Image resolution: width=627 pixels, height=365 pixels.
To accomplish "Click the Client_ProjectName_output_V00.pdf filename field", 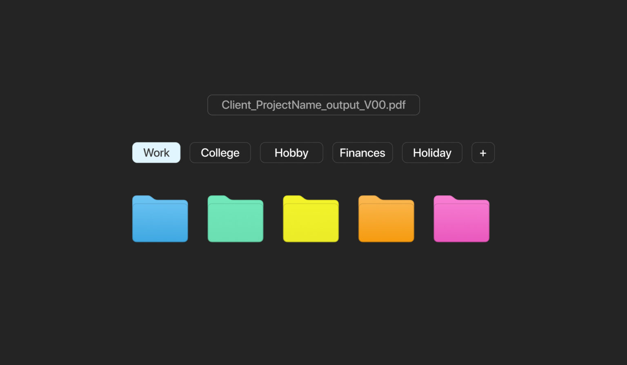I will (x=313, y=105).
